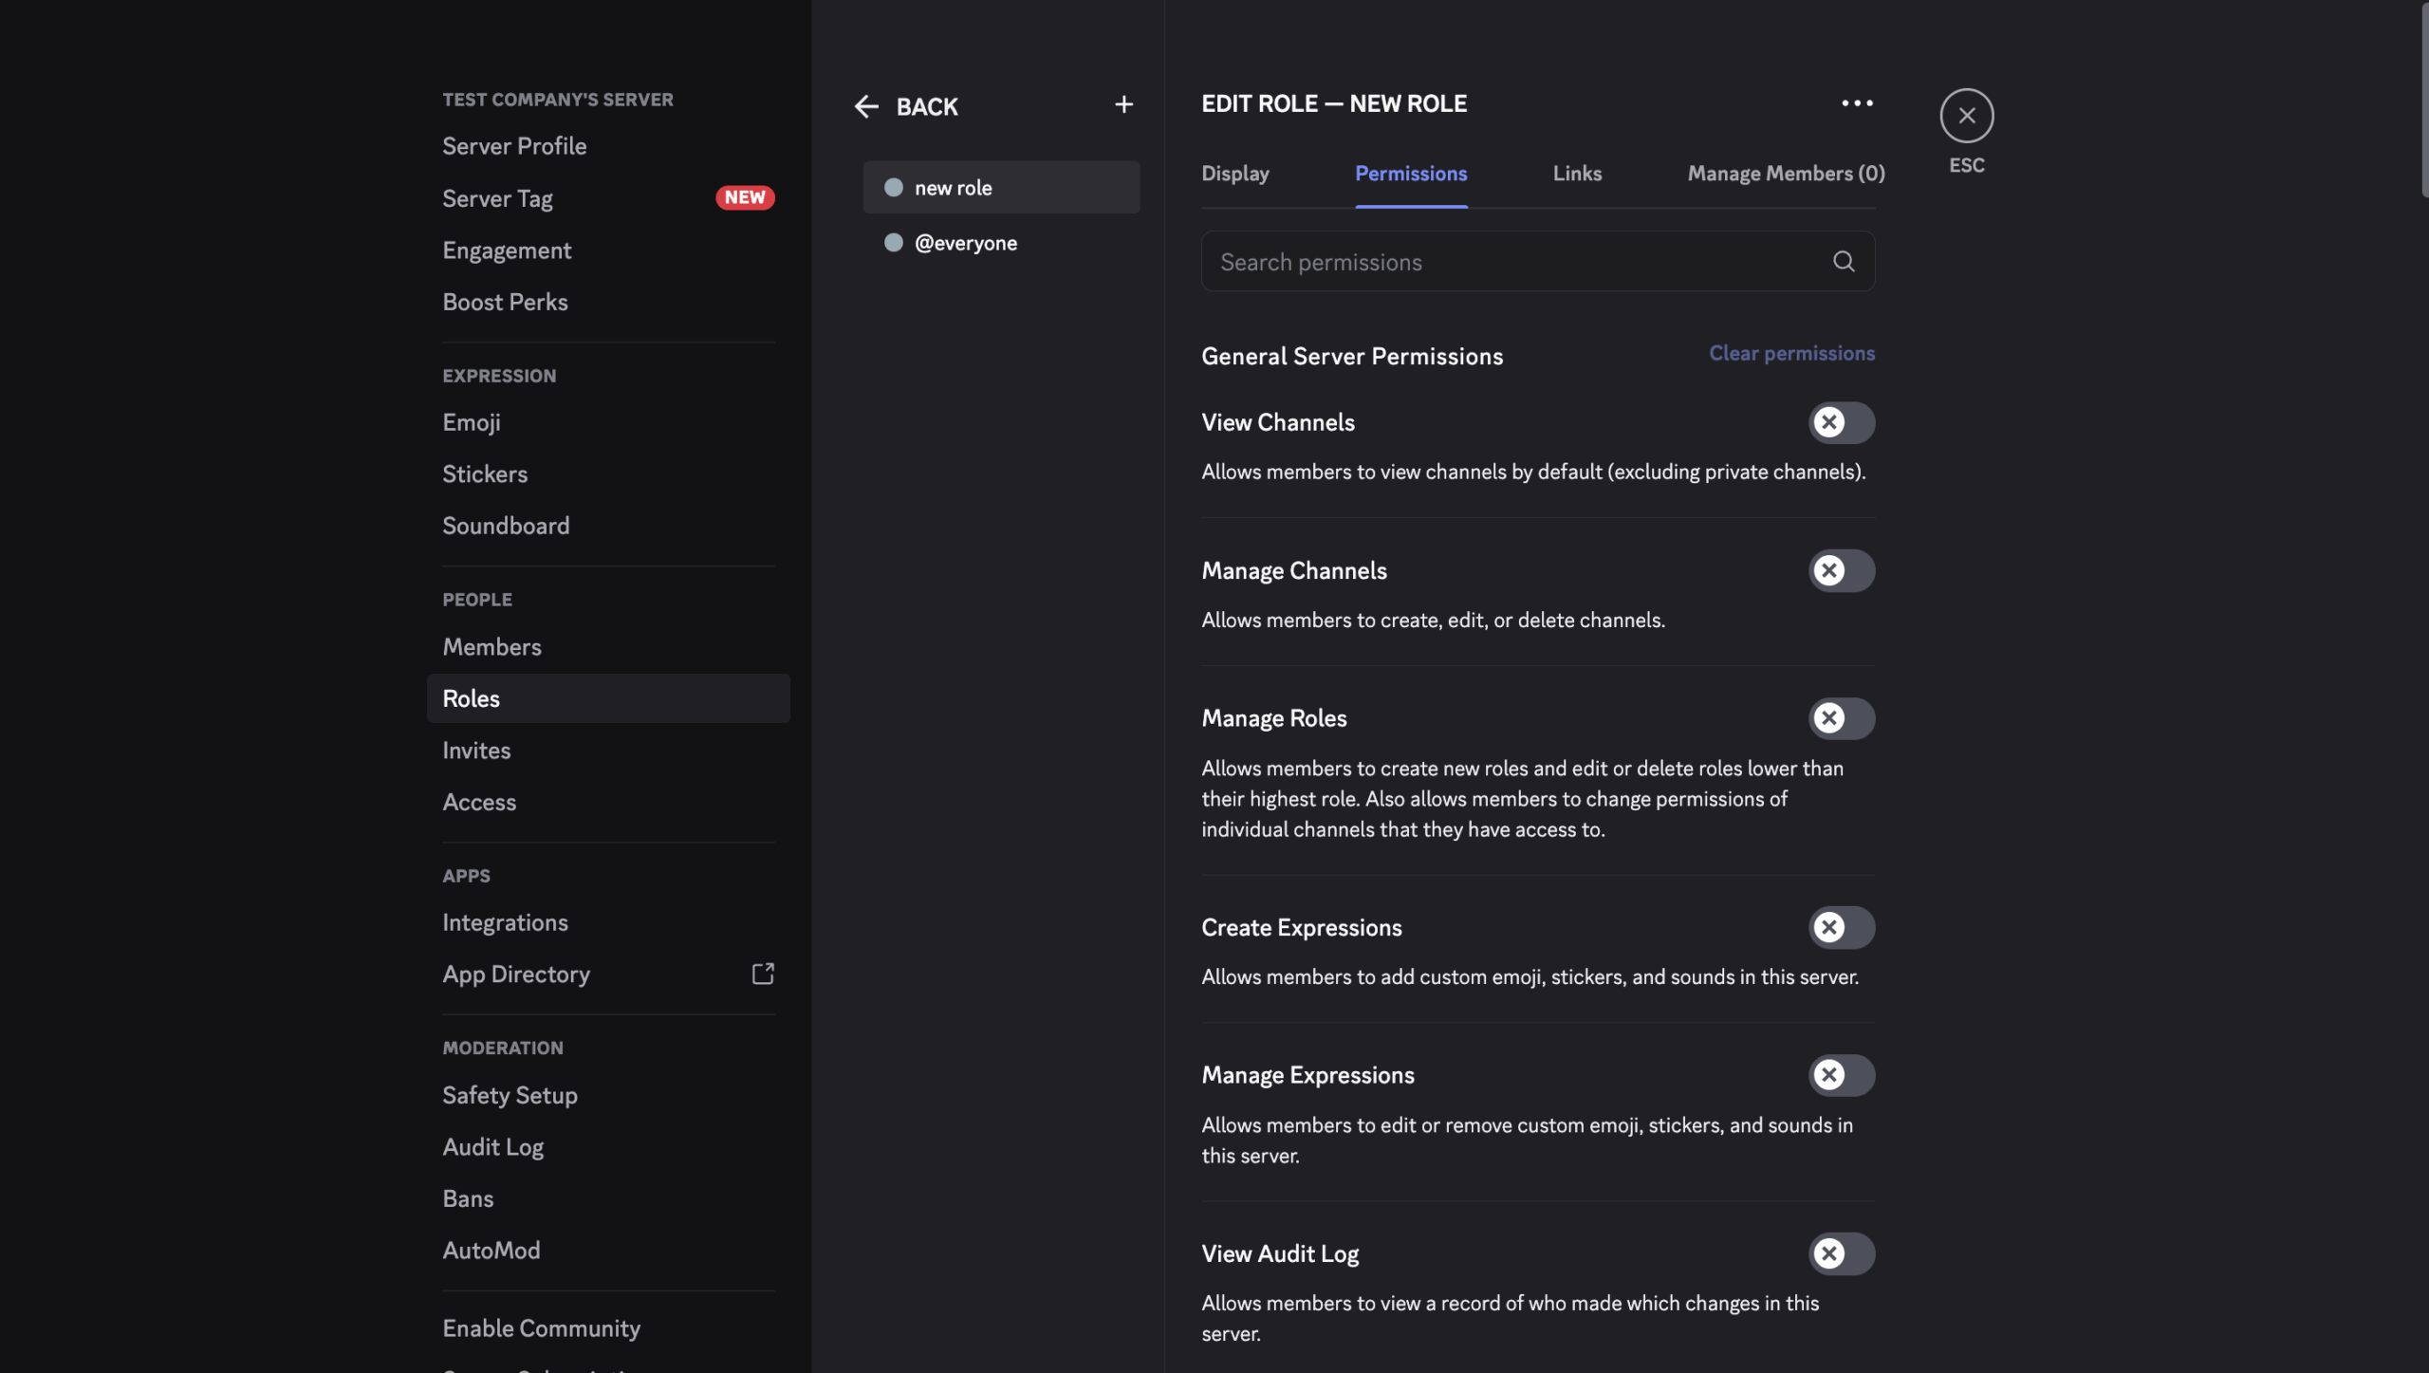The height and width of the screenshot is (1373, 2429).
Task: Open the Manage Members (0) tab
Action: 1786,173
